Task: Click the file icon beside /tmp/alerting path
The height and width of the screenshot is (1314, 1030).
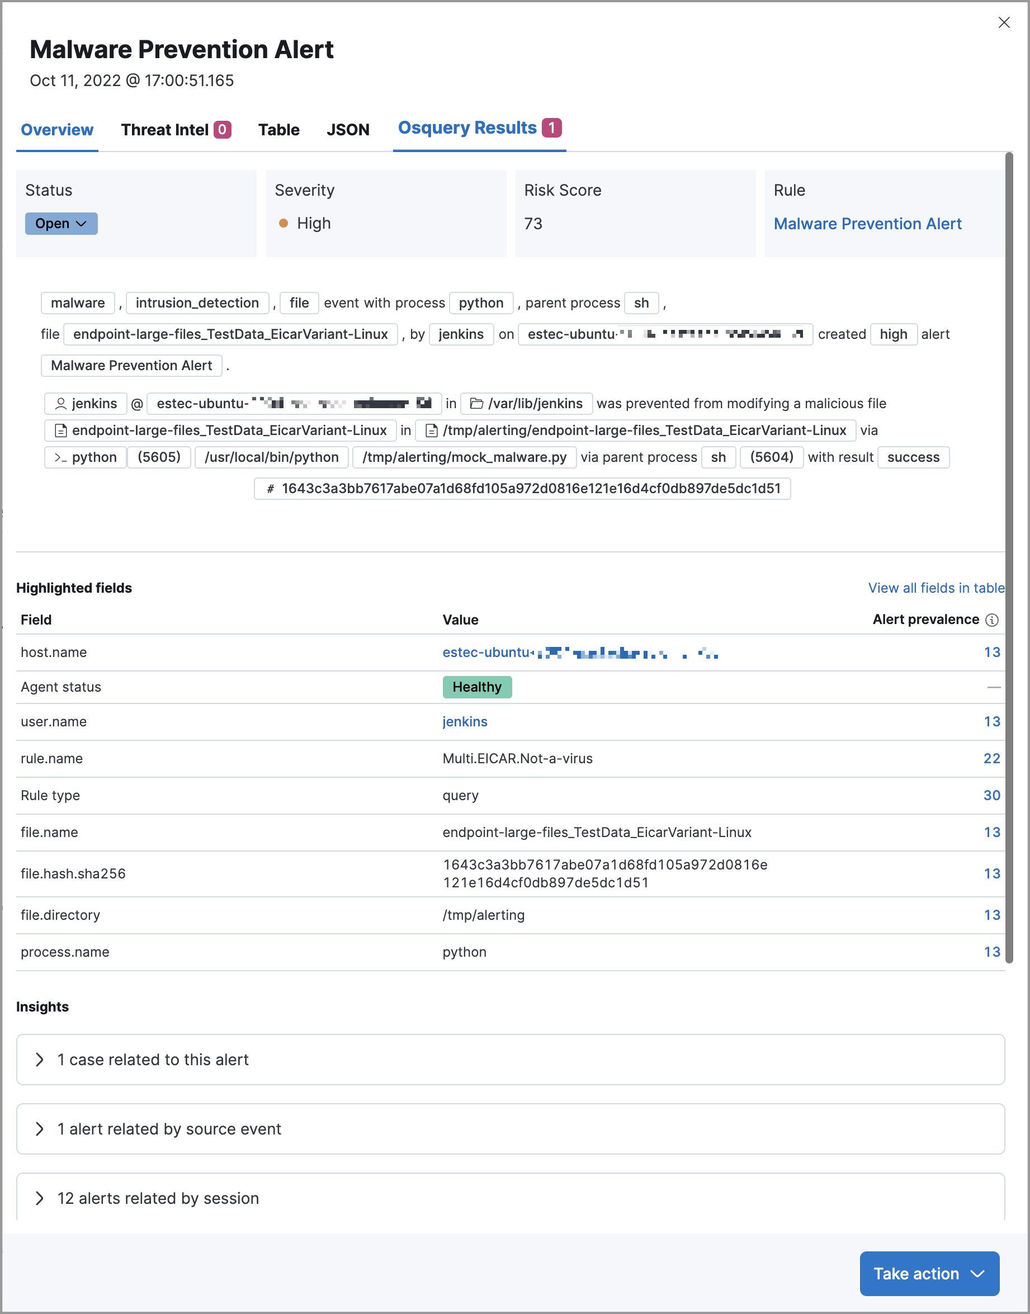Action: (431, 431)
